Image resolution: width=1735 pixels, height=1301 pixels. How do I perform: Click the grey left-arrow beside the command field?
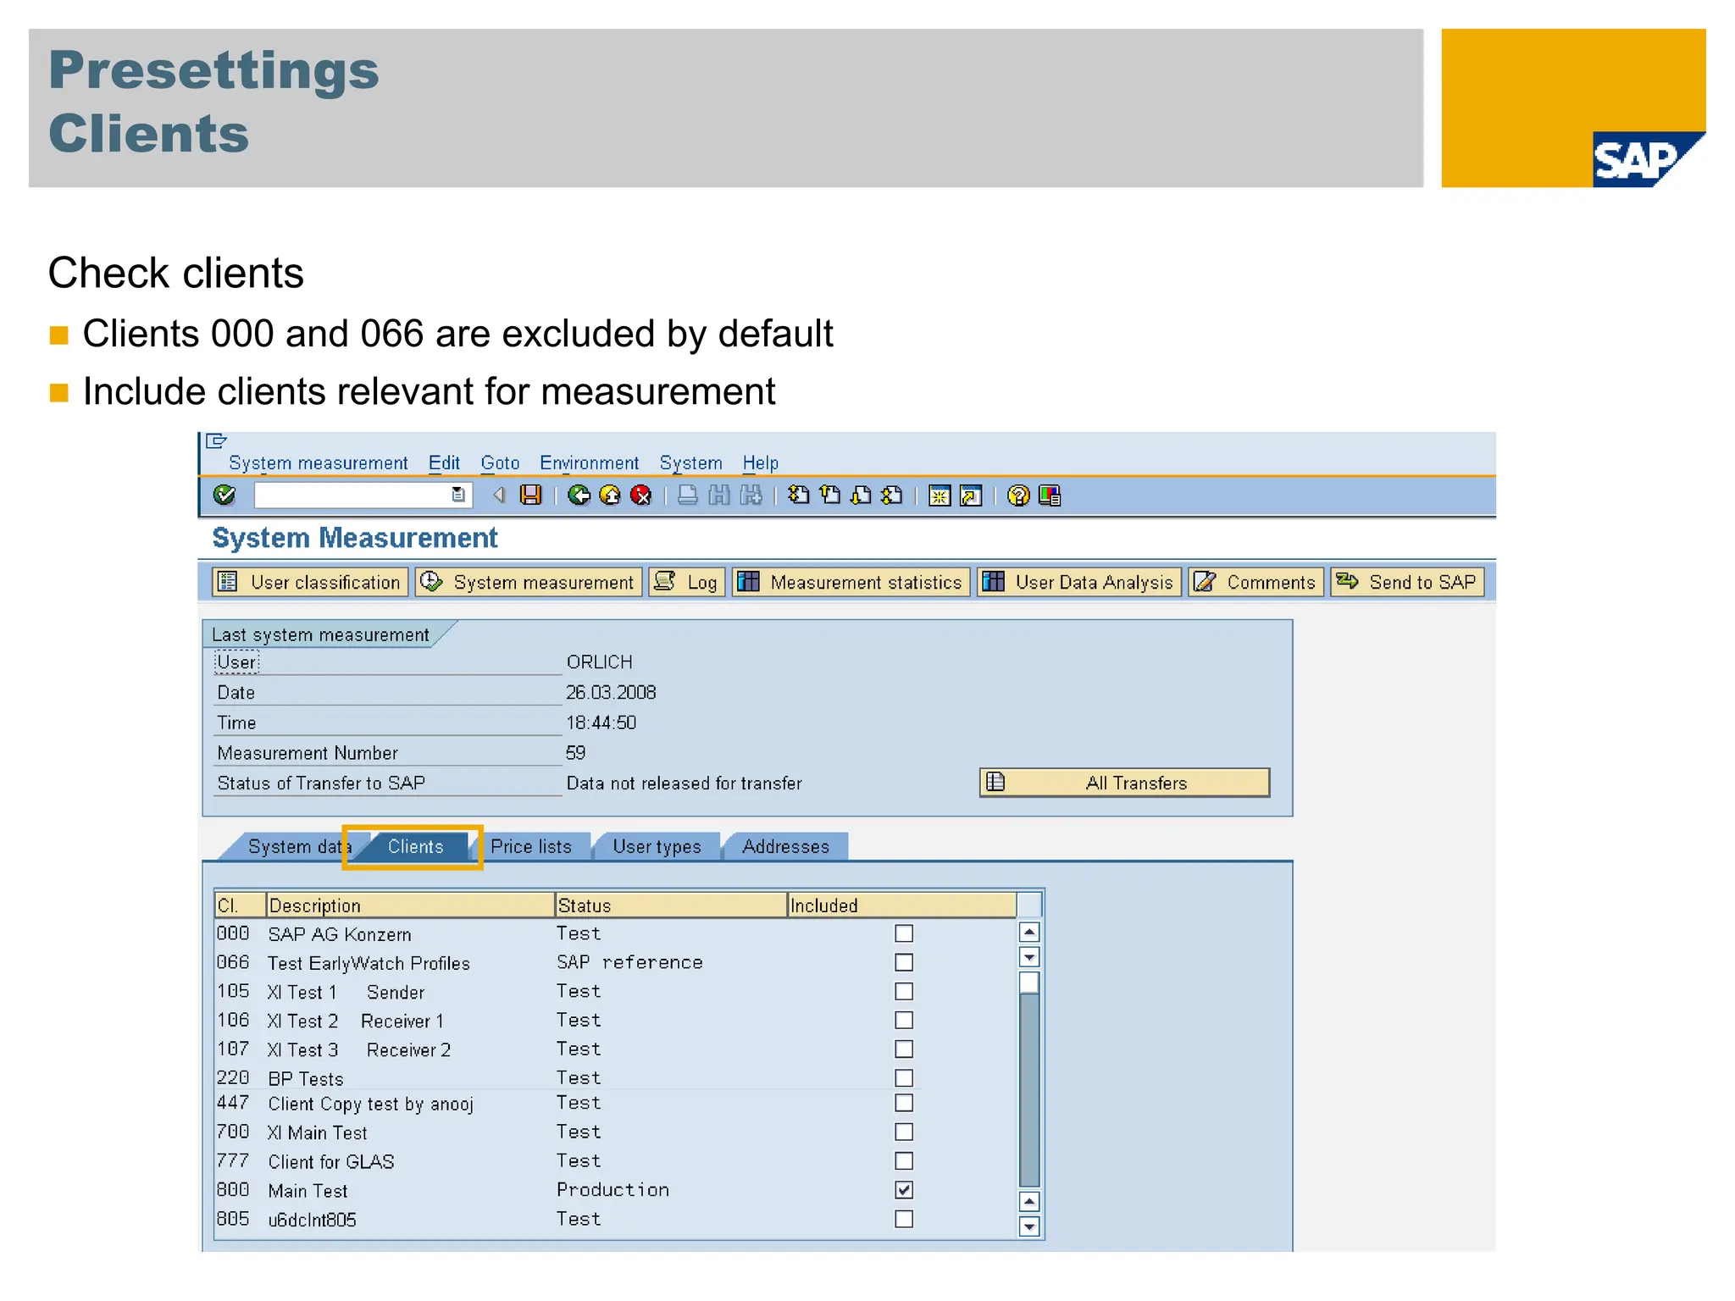point(499,495)
